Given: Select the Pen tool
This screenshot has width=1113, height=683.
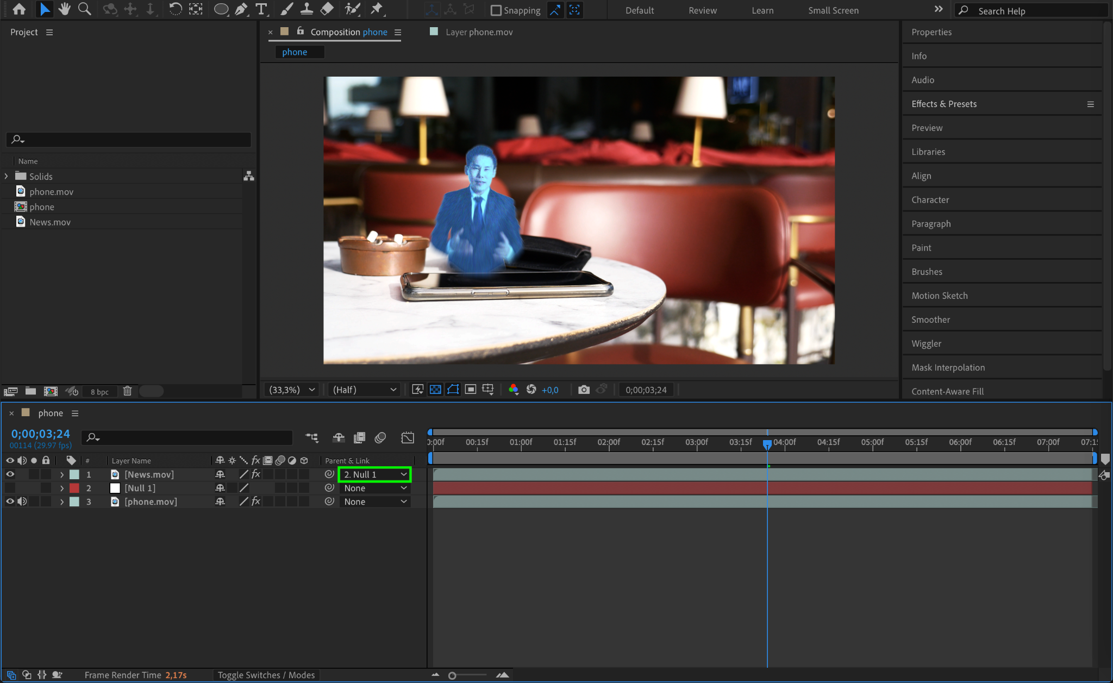Looking at the screenshot, I should pos(241,9).
